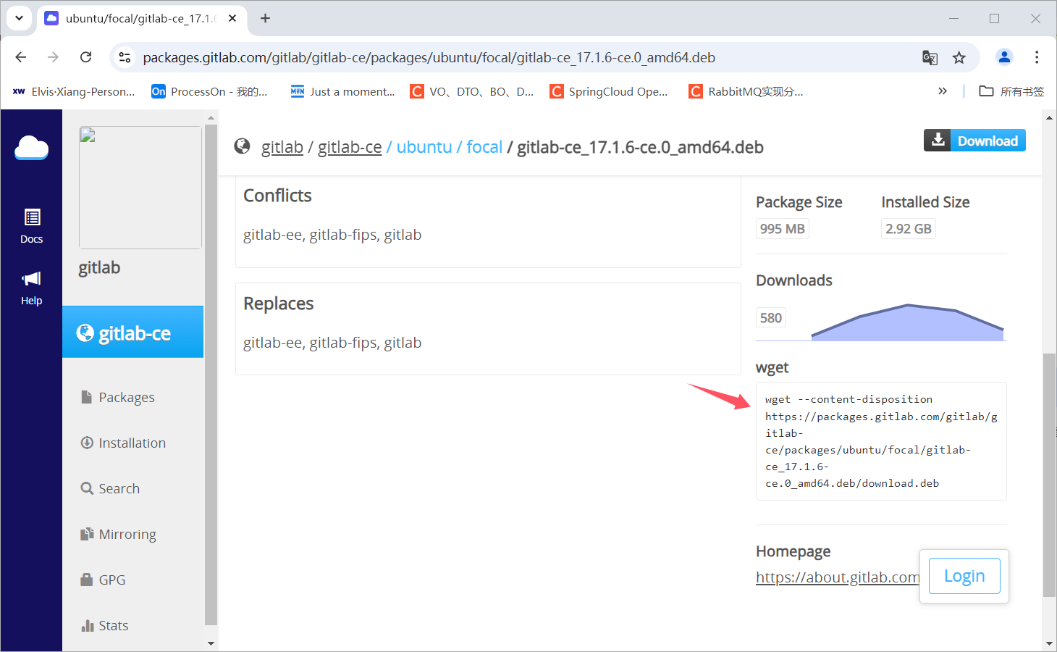1057x652 pixels.
Task: Click the Download button
Action: 974,141
